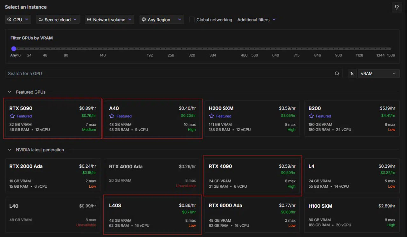Click the Search for a GPU field
The width and height of the screenshot is (407, 237).
coord(174,73)
